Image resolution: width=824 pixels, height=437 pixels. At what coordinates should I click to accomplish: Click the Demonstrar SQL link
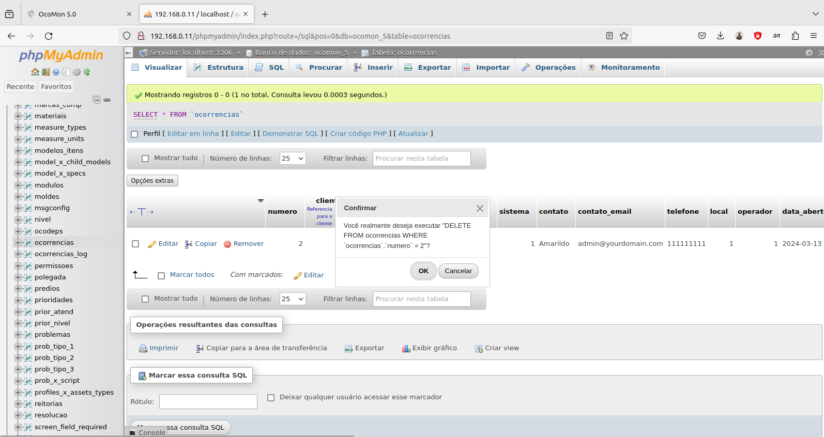pos(291,134)
